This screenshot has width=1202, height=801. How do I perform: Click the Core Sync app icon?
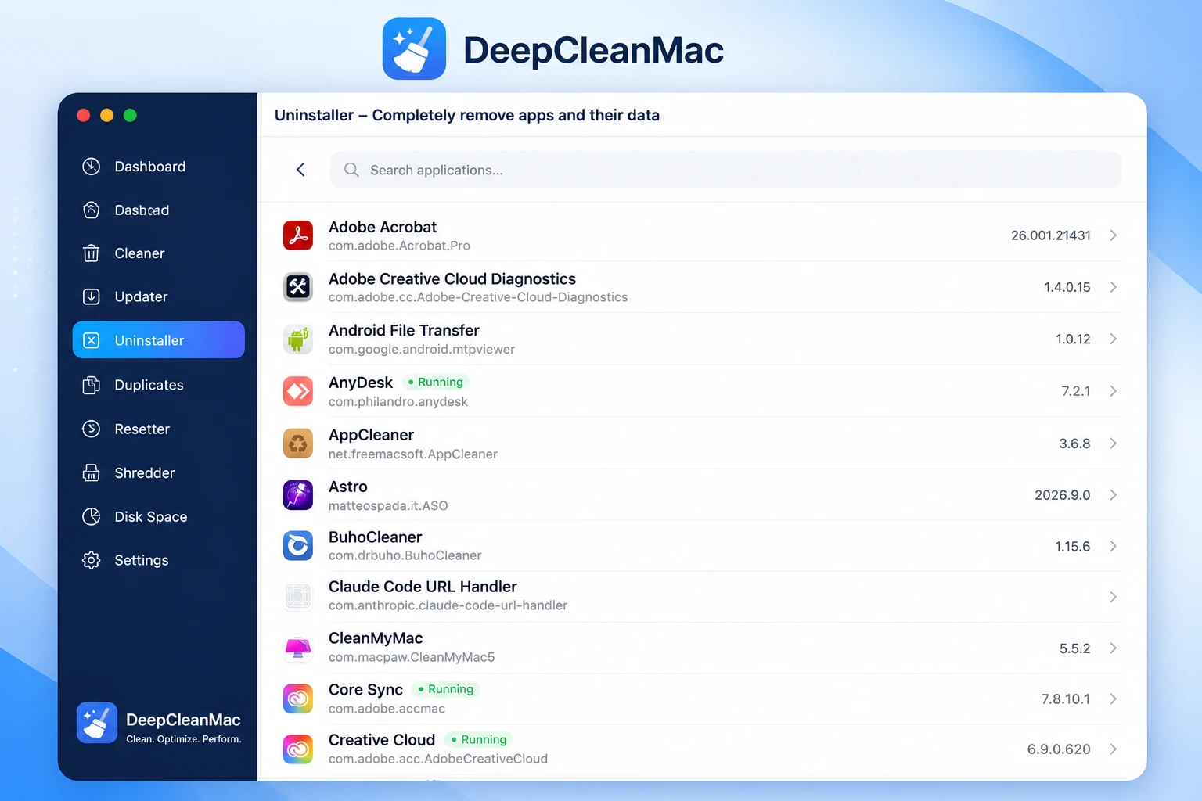[298, 699]
